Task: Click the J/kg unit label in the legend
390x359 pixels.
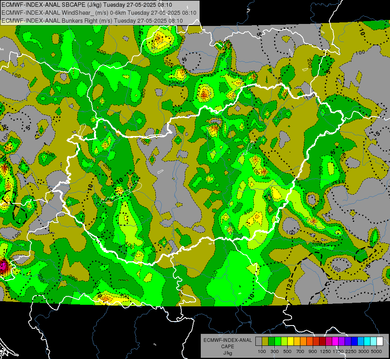Action: pyautogui.click(x=227, y=353)
